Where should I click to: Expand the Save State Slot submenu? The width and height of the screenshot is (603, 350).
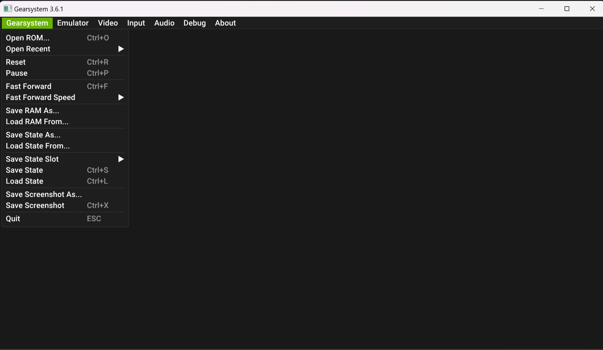point(65,159)
